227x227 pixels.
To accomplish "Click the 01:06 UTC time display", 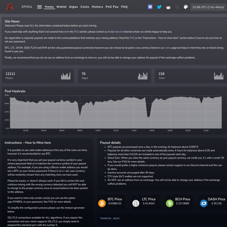I will click(208, 7).
